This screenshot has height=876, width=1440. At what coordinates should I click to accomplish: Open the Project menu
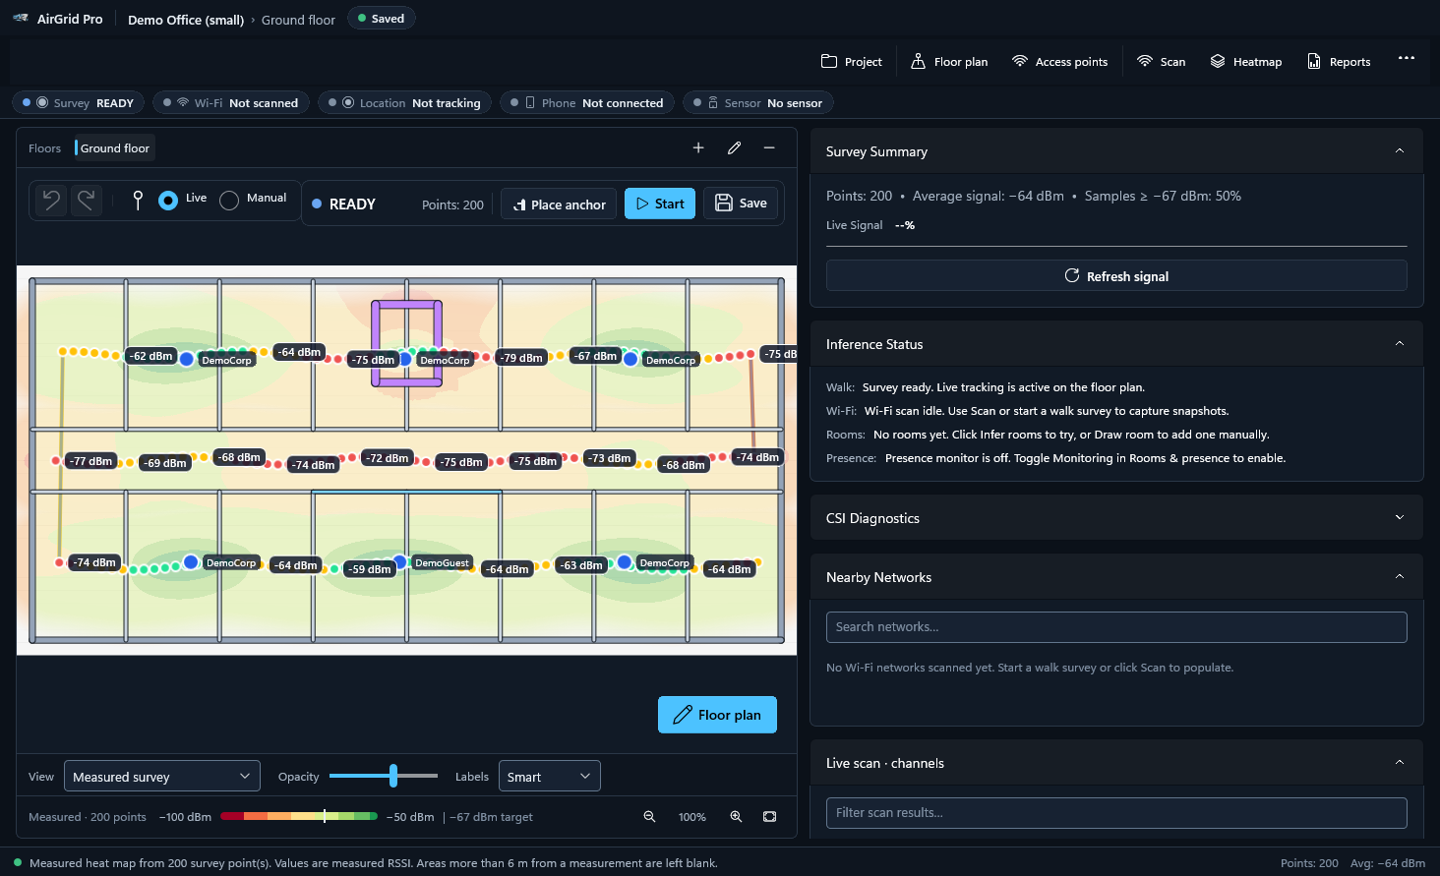click(x=852, y=61)
